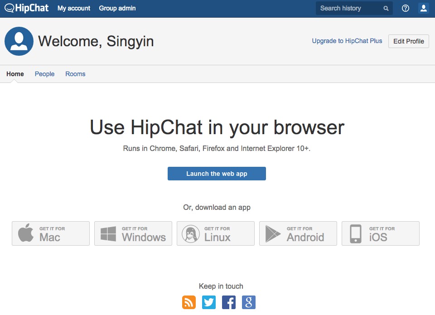The width and height of the screenshot is (435, 315).
Task: Click Edit Profile button
Action: click(x=409, y=41)
